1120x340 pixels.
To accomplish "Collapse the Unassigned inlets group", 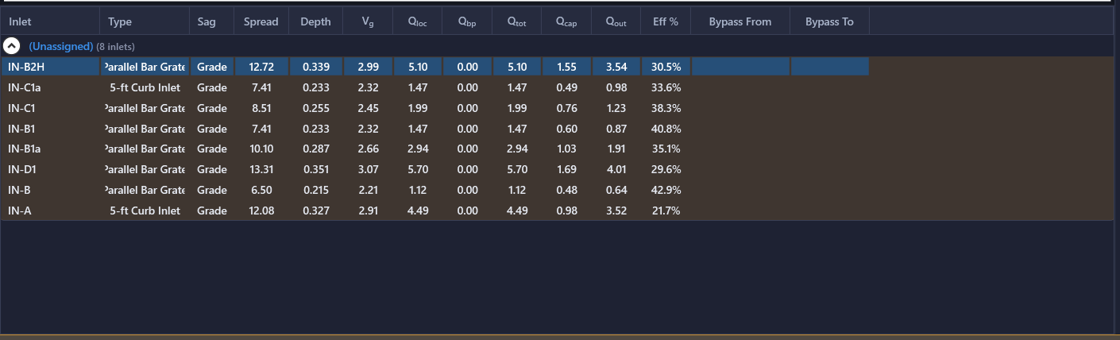I will [x=13, y=46].
